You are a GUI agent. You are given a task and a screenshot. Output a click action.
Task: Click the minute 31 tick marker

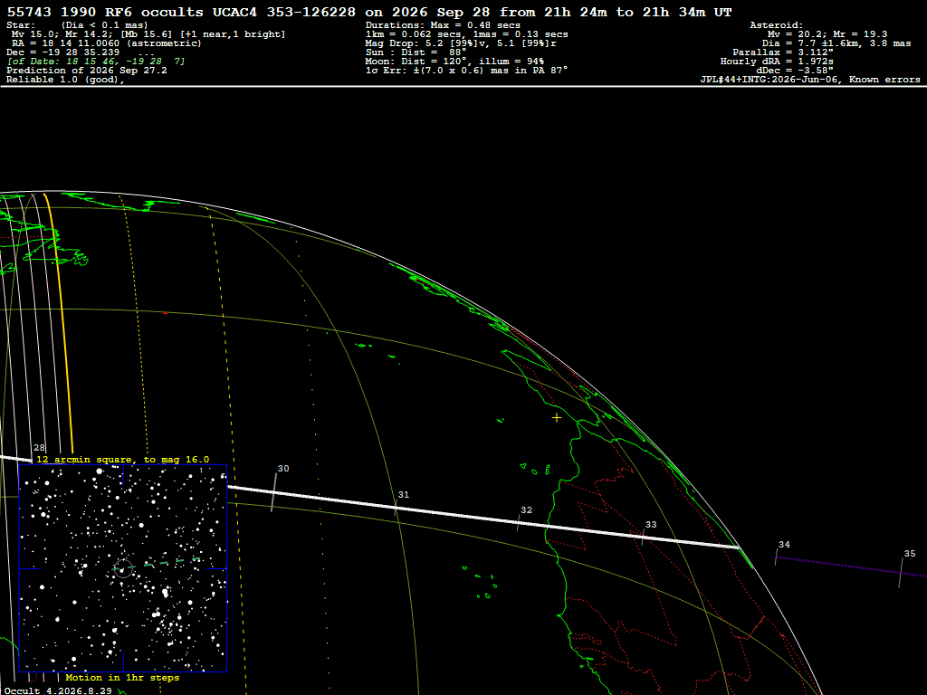397,507
